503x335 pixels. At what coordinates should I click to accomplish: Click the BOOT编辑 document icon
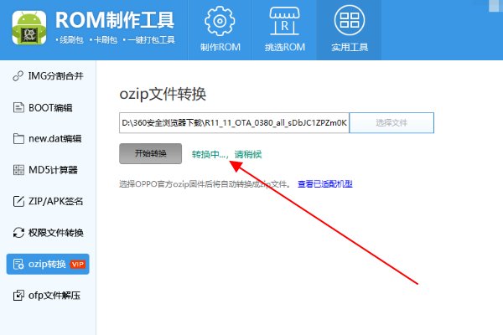(x=18, y=107)
